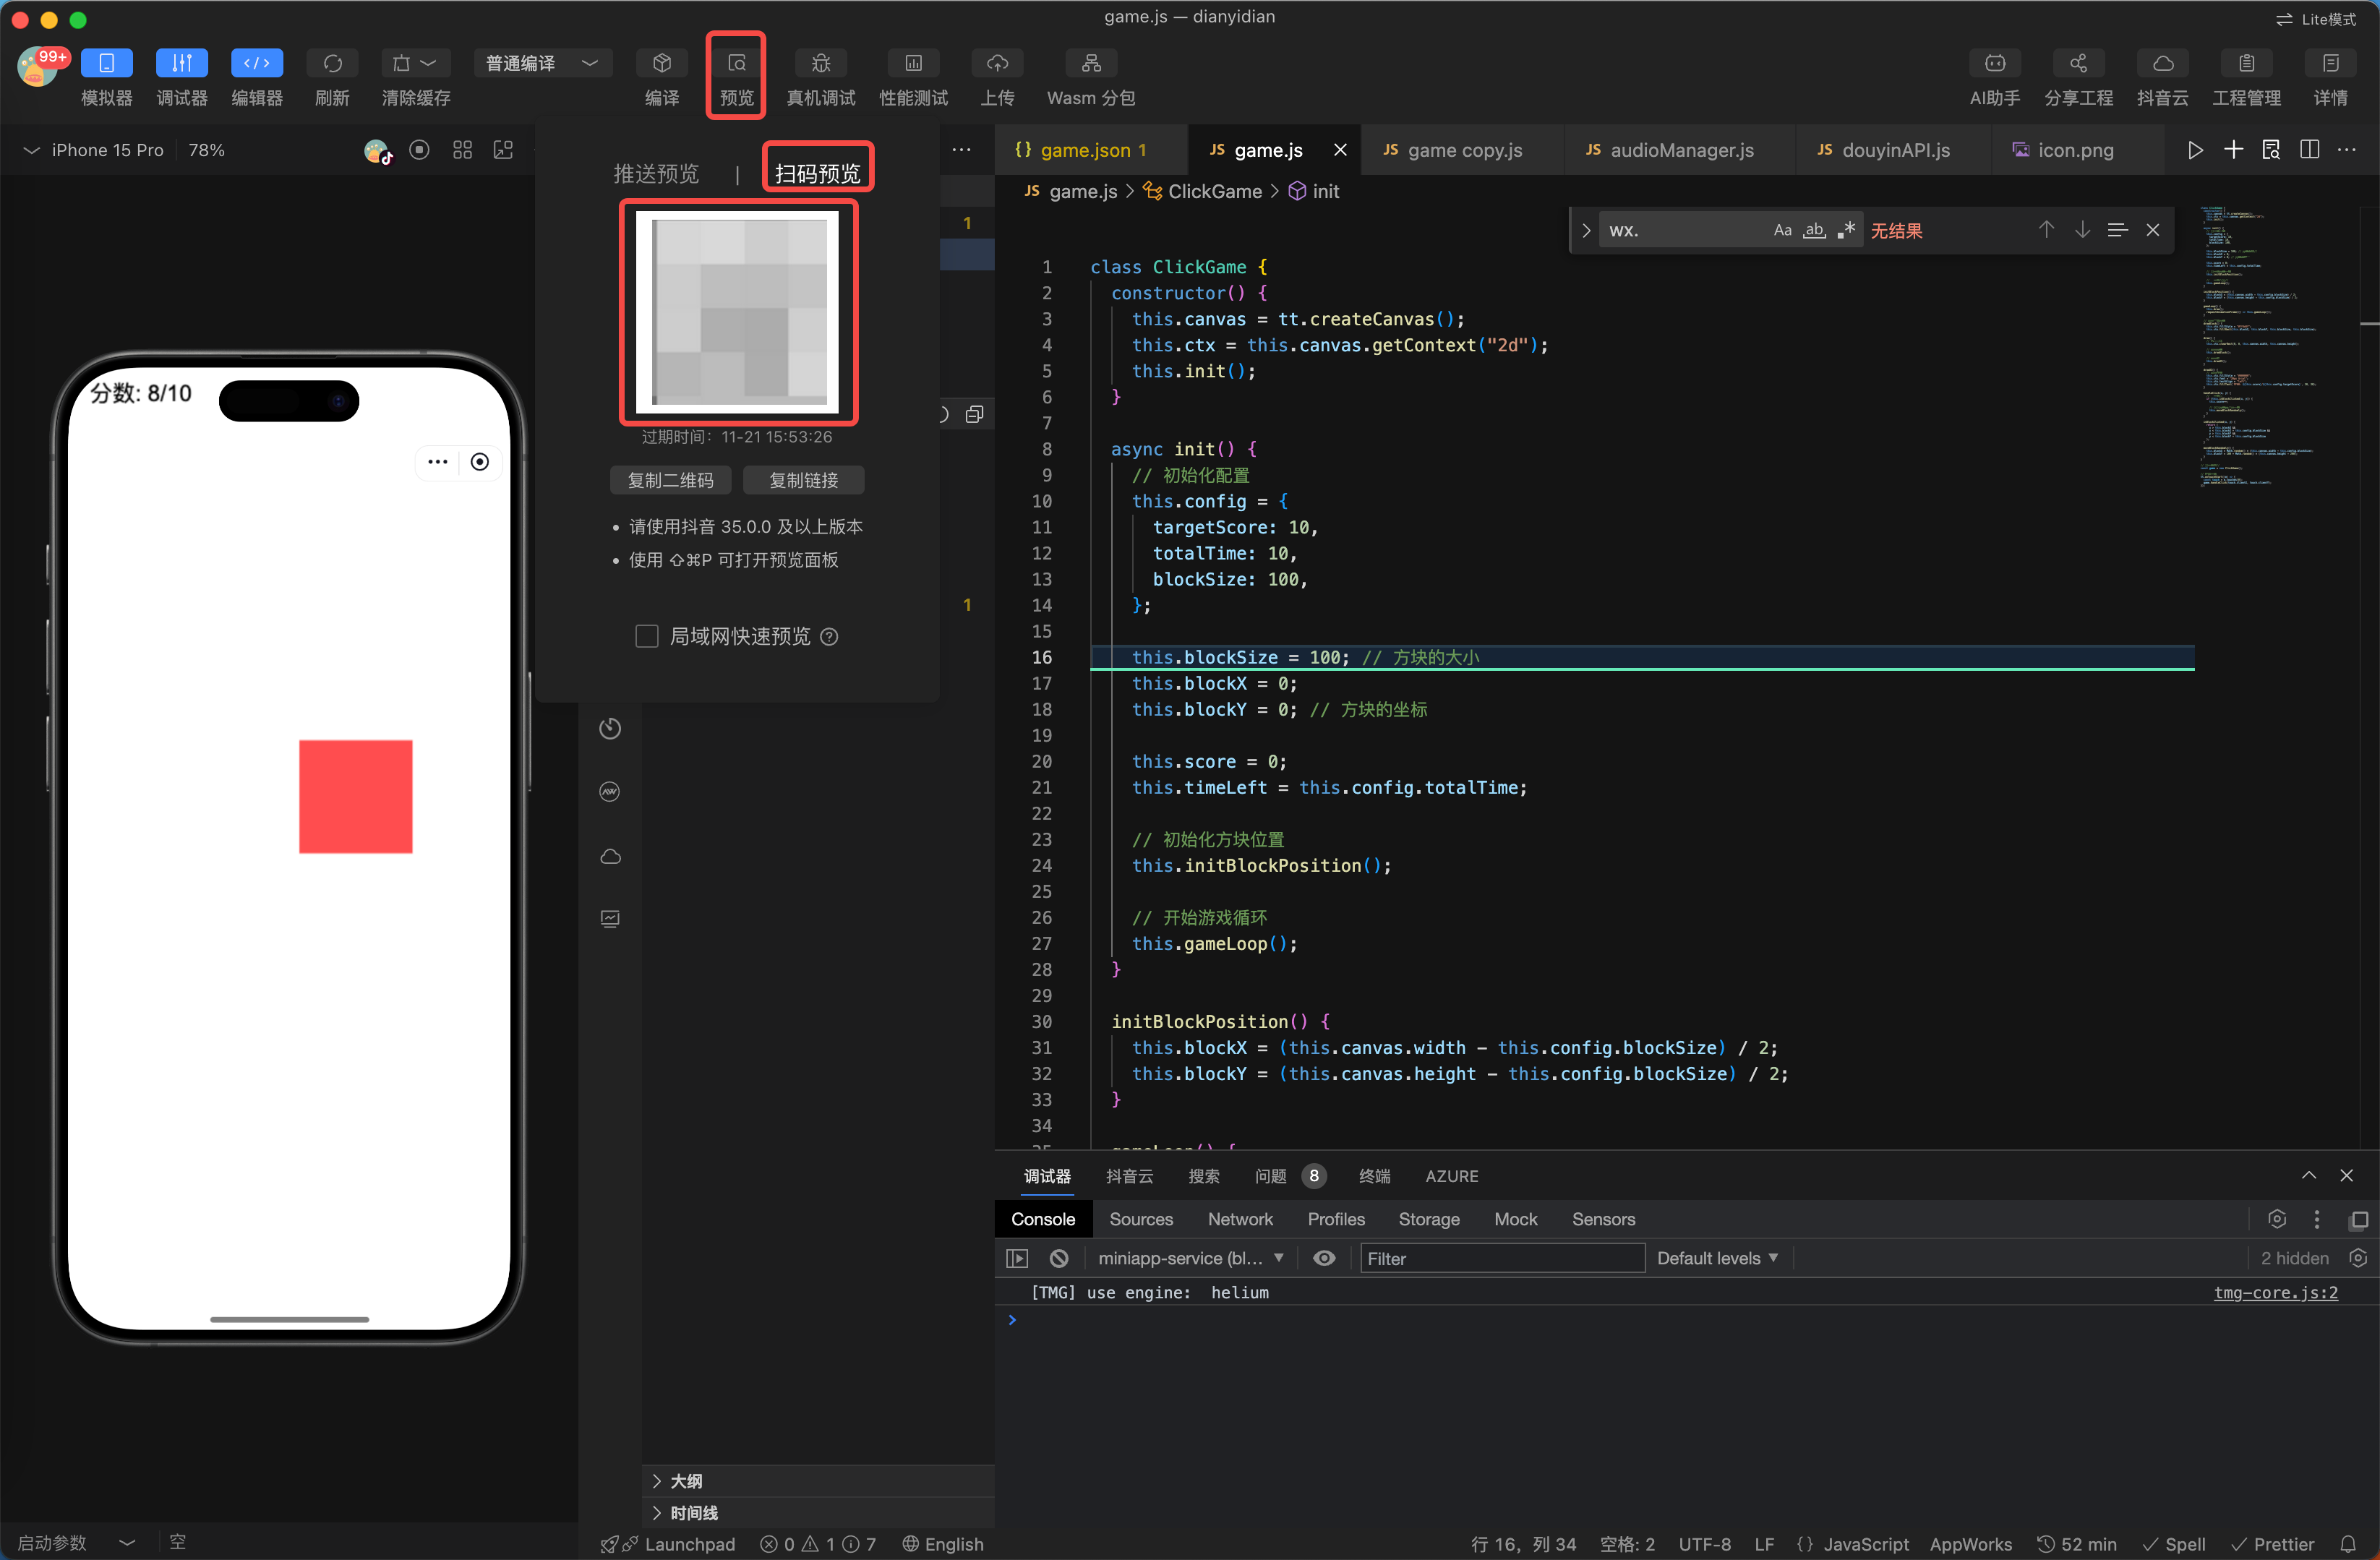Click the Wasm 分包 icon
The height and width of the screenshot is (1560, 2380).
point(1090,64)
